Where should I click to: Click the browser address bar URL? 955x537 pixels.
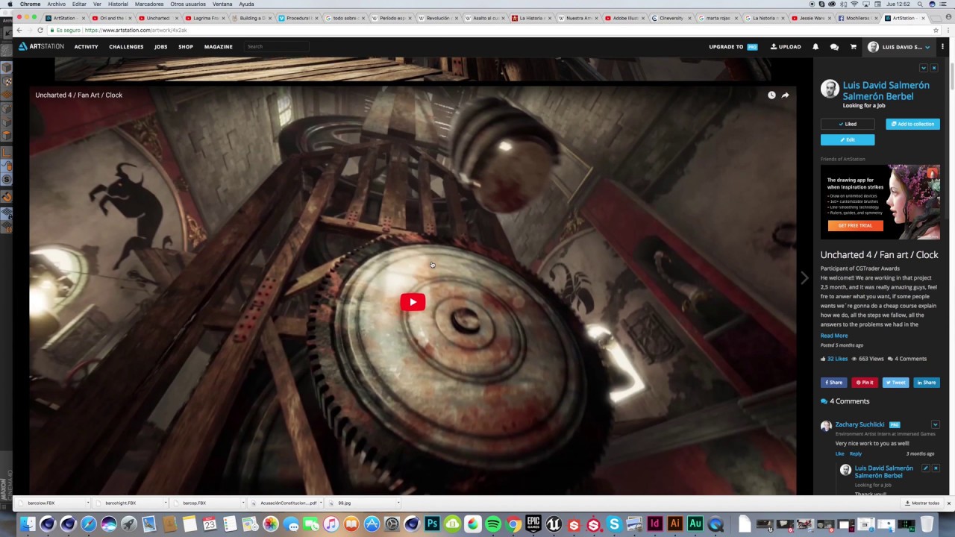(x=135, y=30)
